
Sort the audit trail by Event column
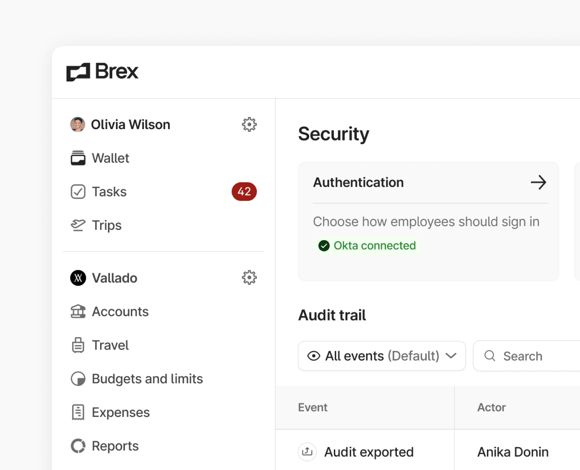pyautogui.click(x=313, y=407)
